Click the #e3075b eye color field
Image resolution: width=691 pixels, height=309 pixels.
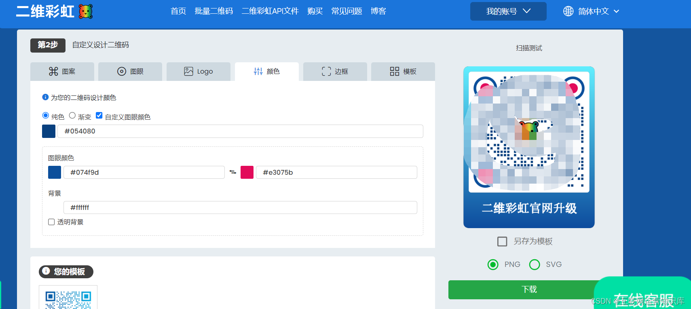pyautogui.click(x=336, y=172)
